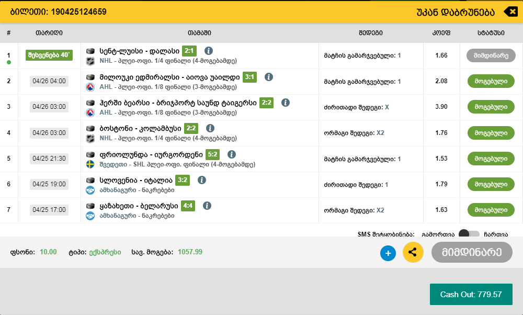This screenshot has height=315, width=523.
Task: Click the bet type ექსპრესი
Action: click(x=105, y=252)
